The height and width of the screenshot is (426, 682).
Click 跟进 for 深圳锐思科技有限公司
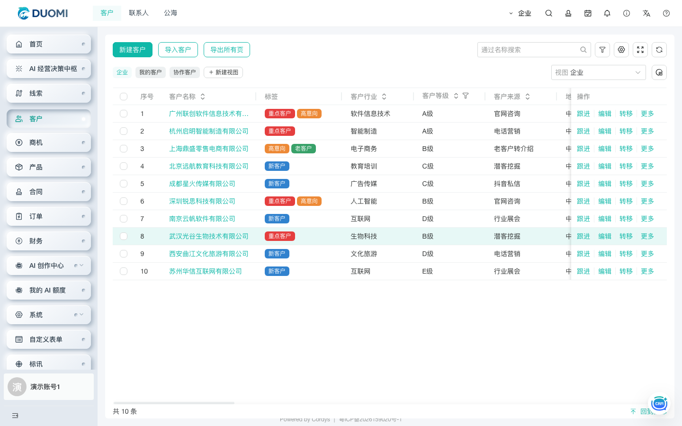click(x=583, y=201)
